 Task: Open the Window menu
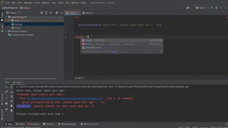point(75,2)
